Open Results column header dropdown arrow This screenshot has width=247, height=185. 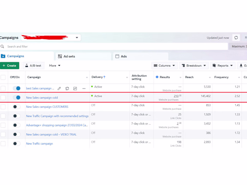click(x=180, y=78)
